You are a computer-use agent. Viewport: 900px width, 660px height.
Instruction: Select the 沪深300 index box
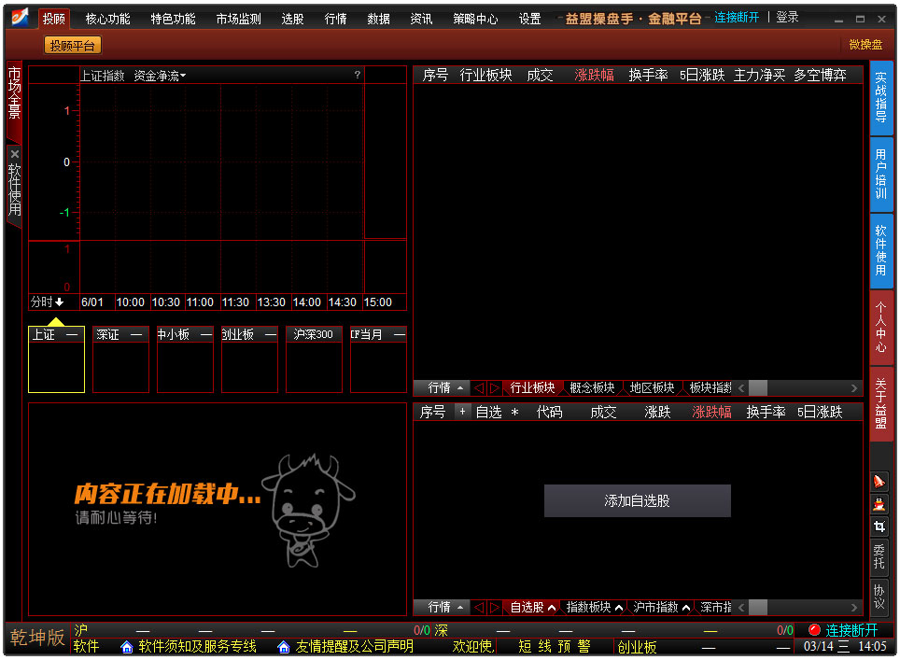point(314,359)
